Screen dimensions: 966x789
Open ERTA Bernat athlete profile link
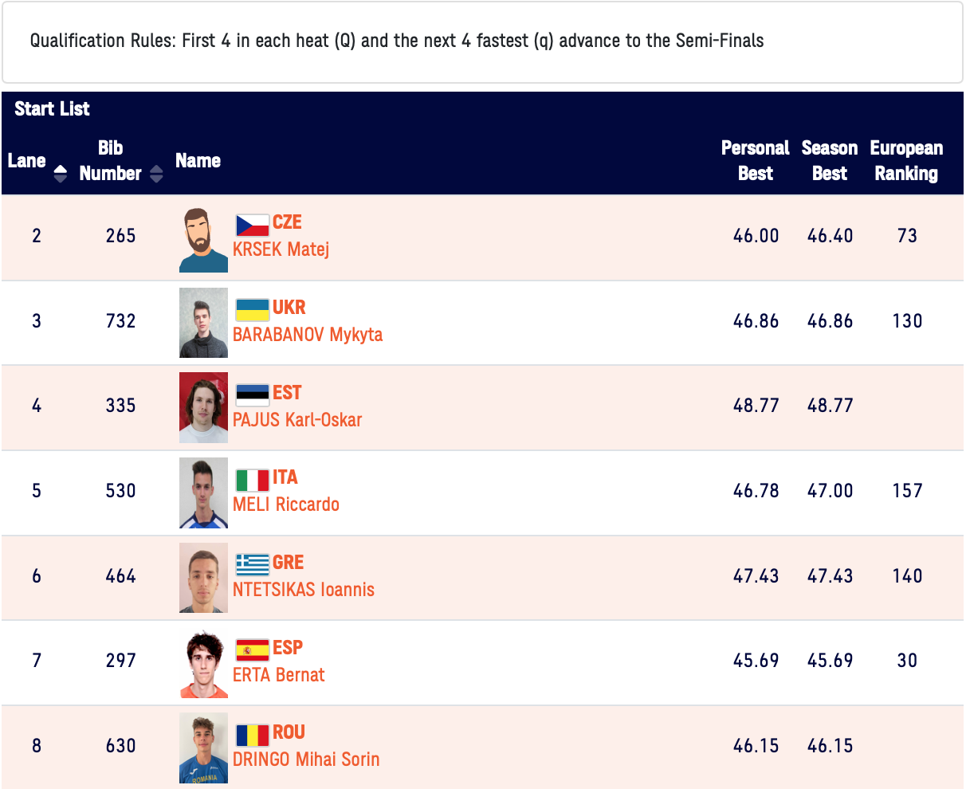click(278, 675)
